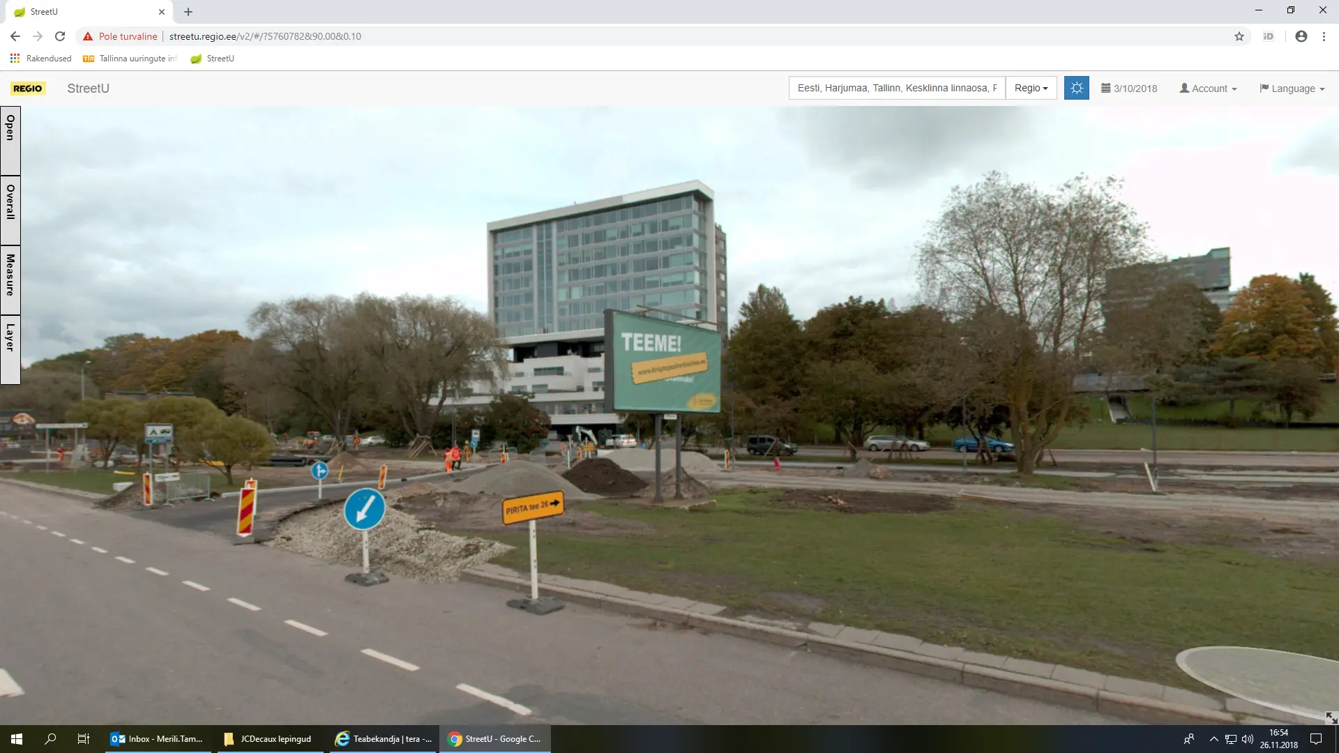Expand the Open side panel tab
Image resolution: width=1339 pixels, height=753 pixels.
10,140
